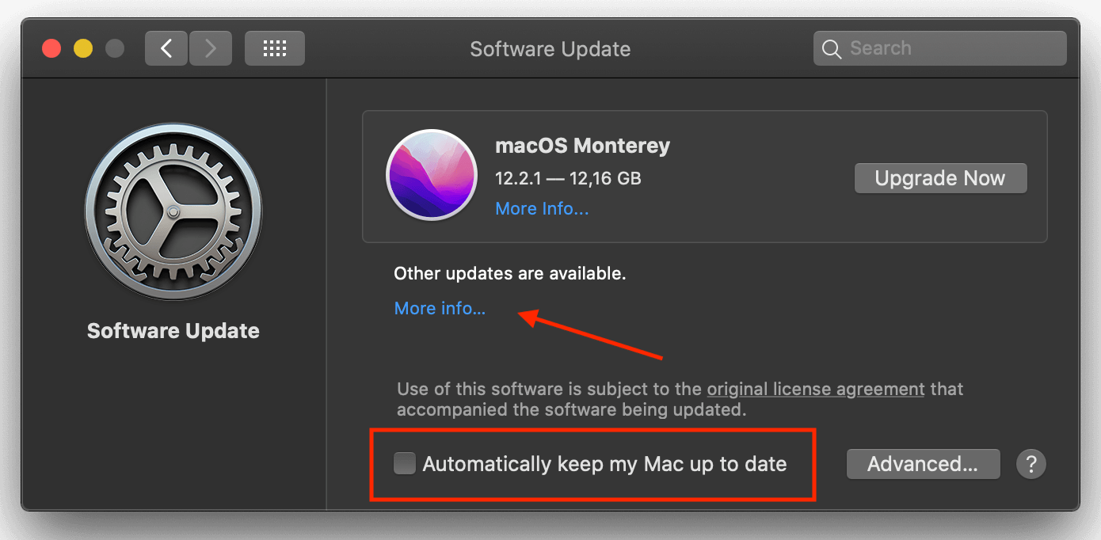Minimize the window with the yellow button
The width and height of the screenshot is (1101, 540).
point(83,49)
